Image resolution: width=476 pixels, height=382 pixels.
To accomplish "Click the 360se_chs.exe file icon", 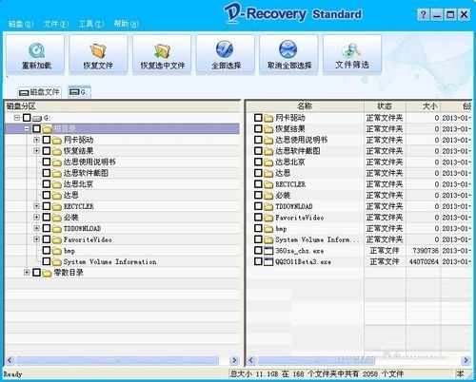I will coord(268,251).
